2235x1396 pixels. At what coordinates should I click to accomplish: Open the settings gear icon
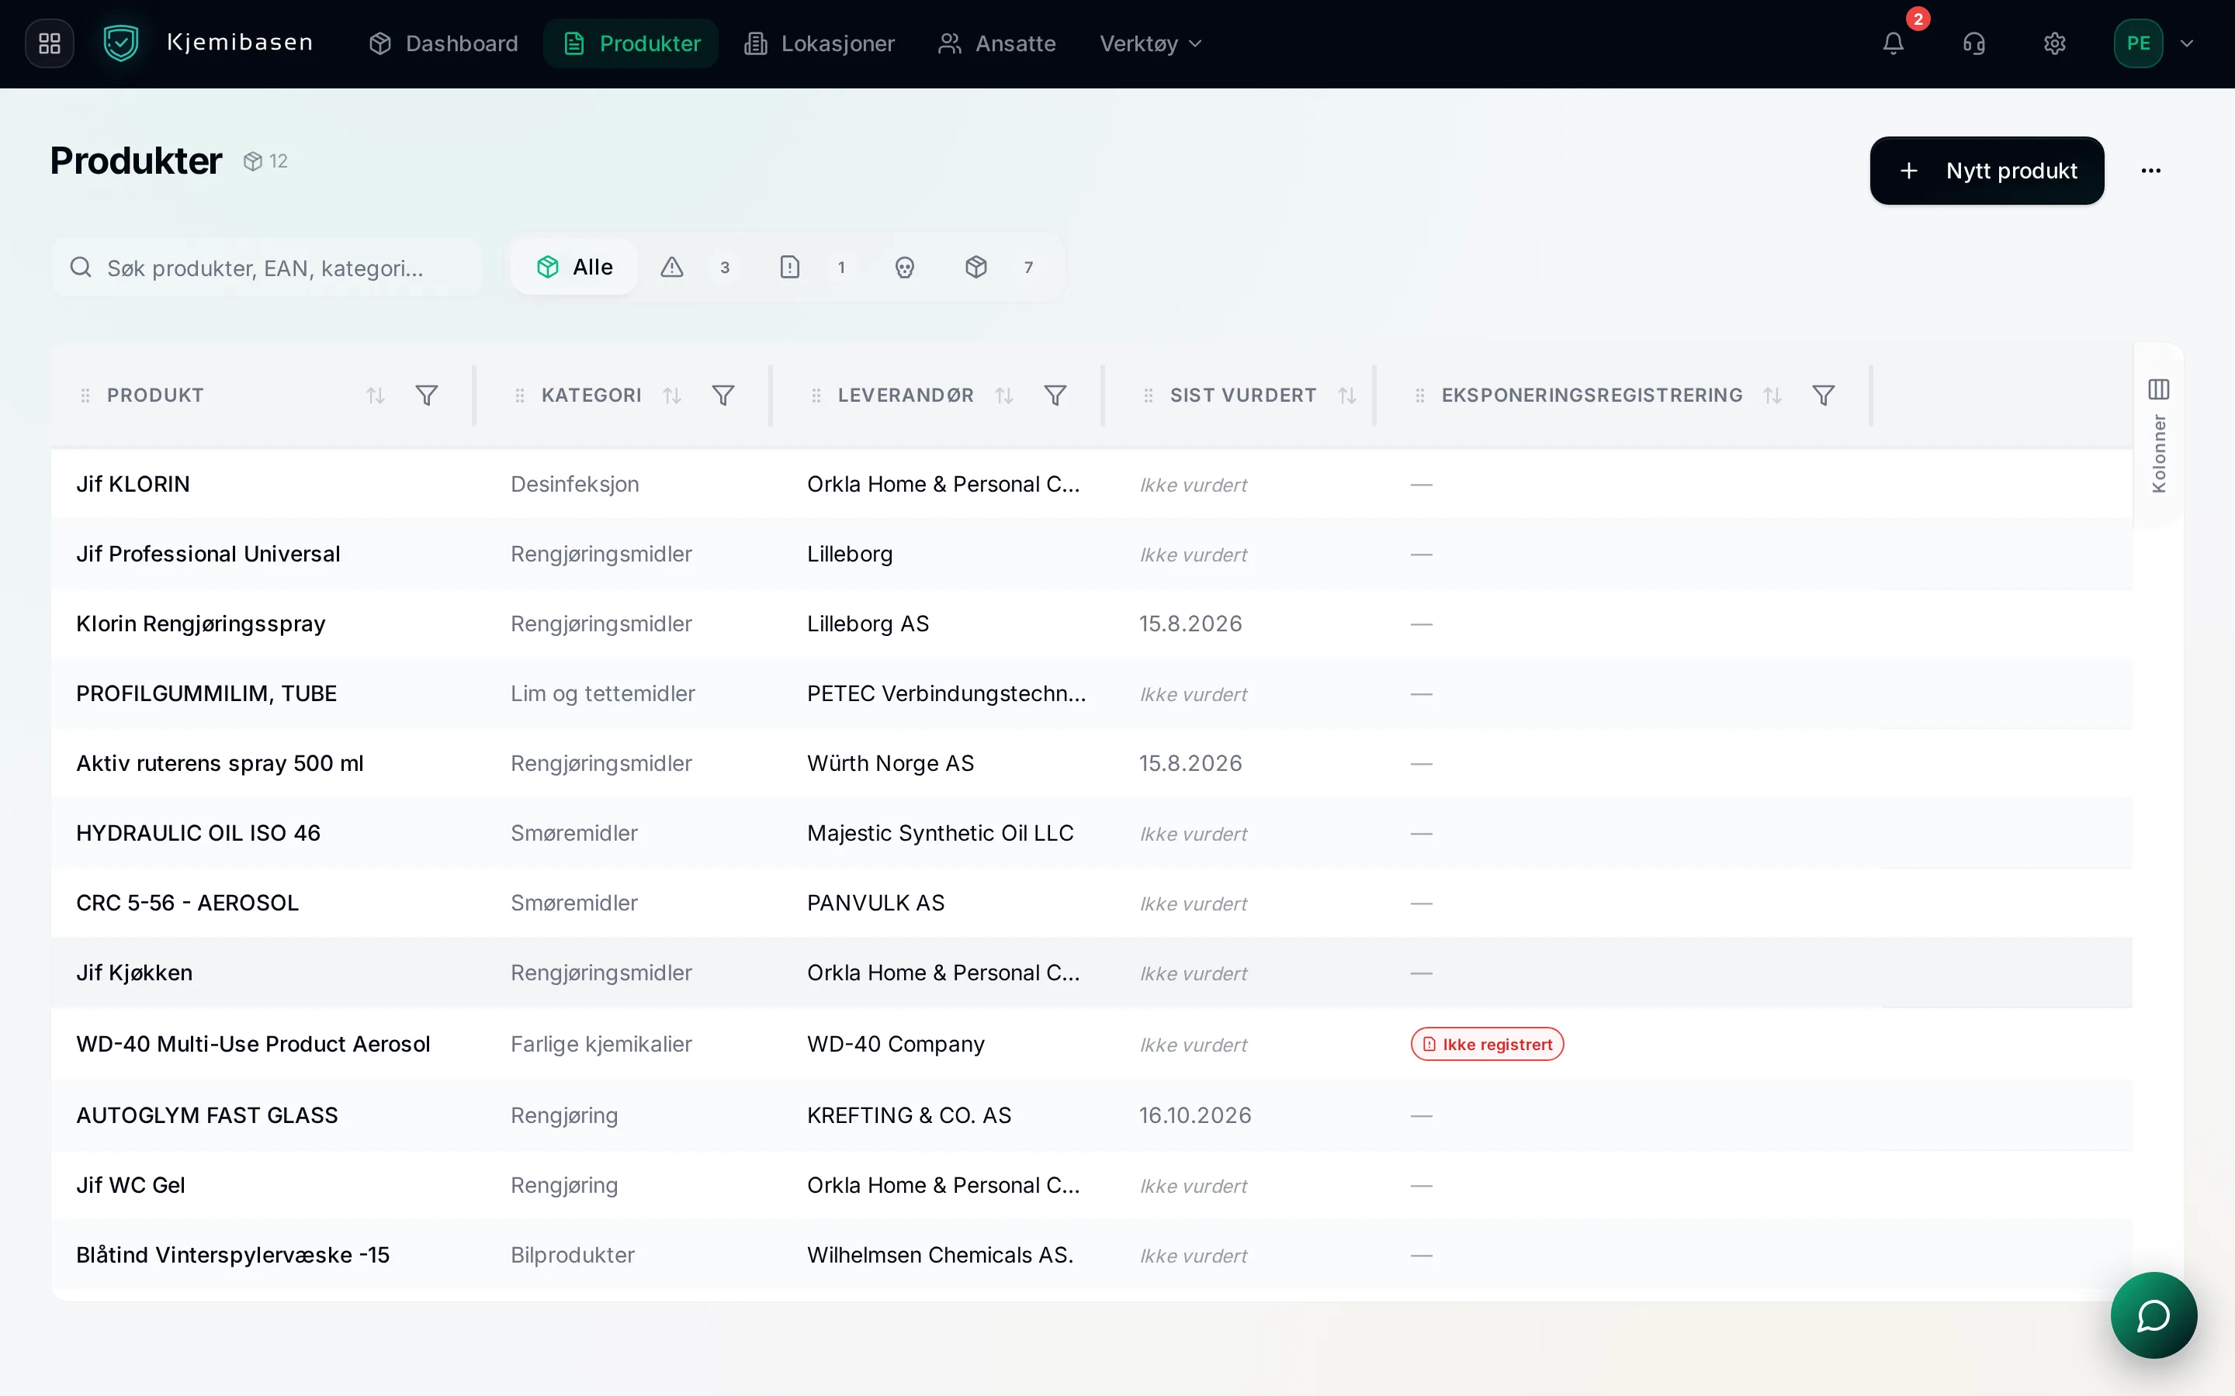[x=2054, y=43]
